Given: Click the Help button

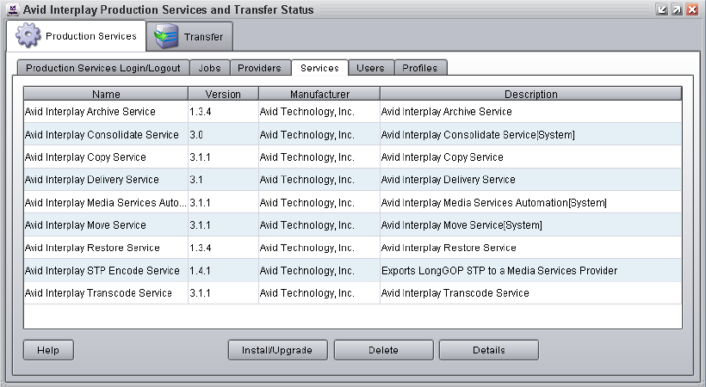Looking at the screenshot, I should point(48,350).
